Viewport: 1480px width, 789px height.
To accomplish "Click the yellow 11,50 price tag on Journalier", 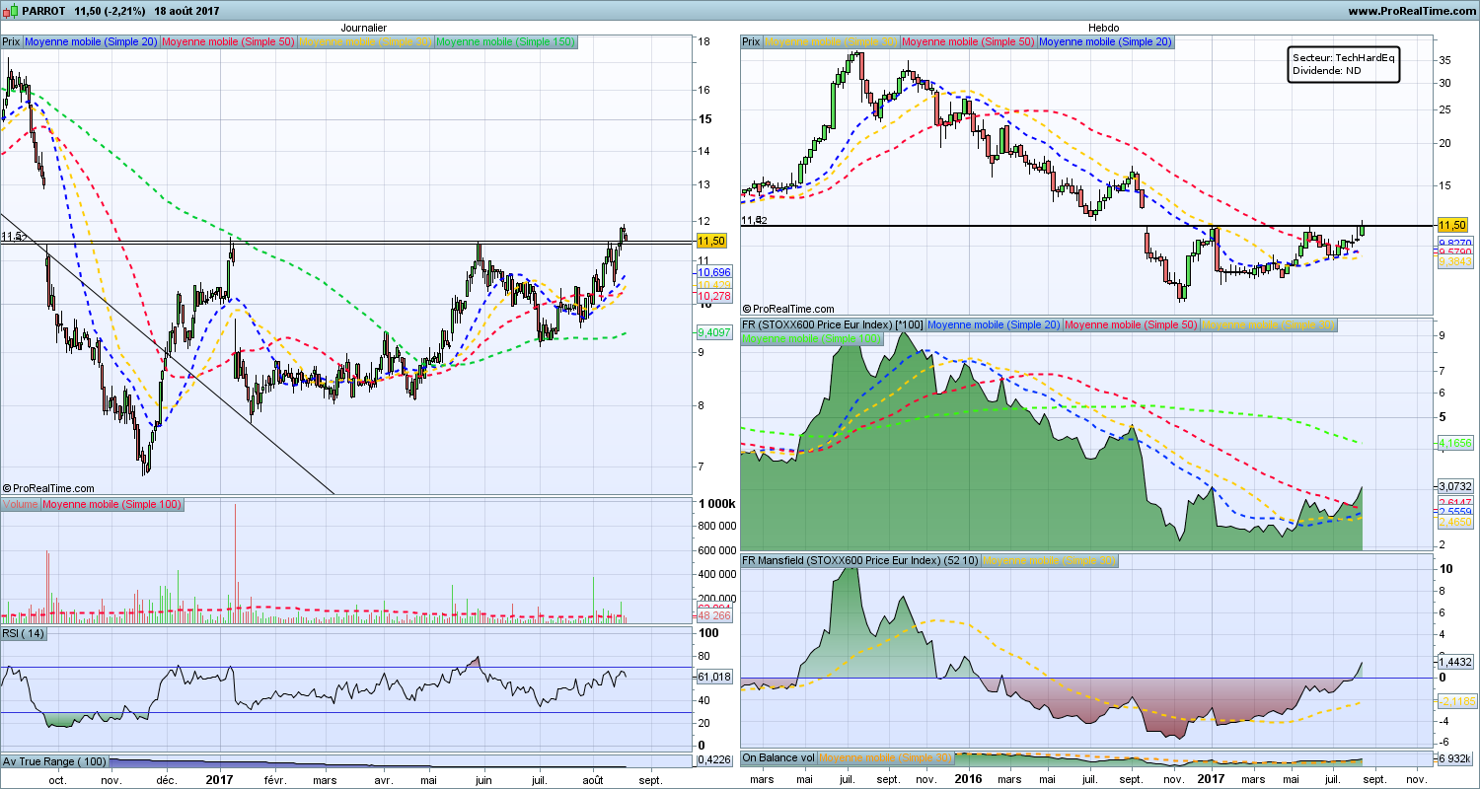I will (x=711, y=241).
